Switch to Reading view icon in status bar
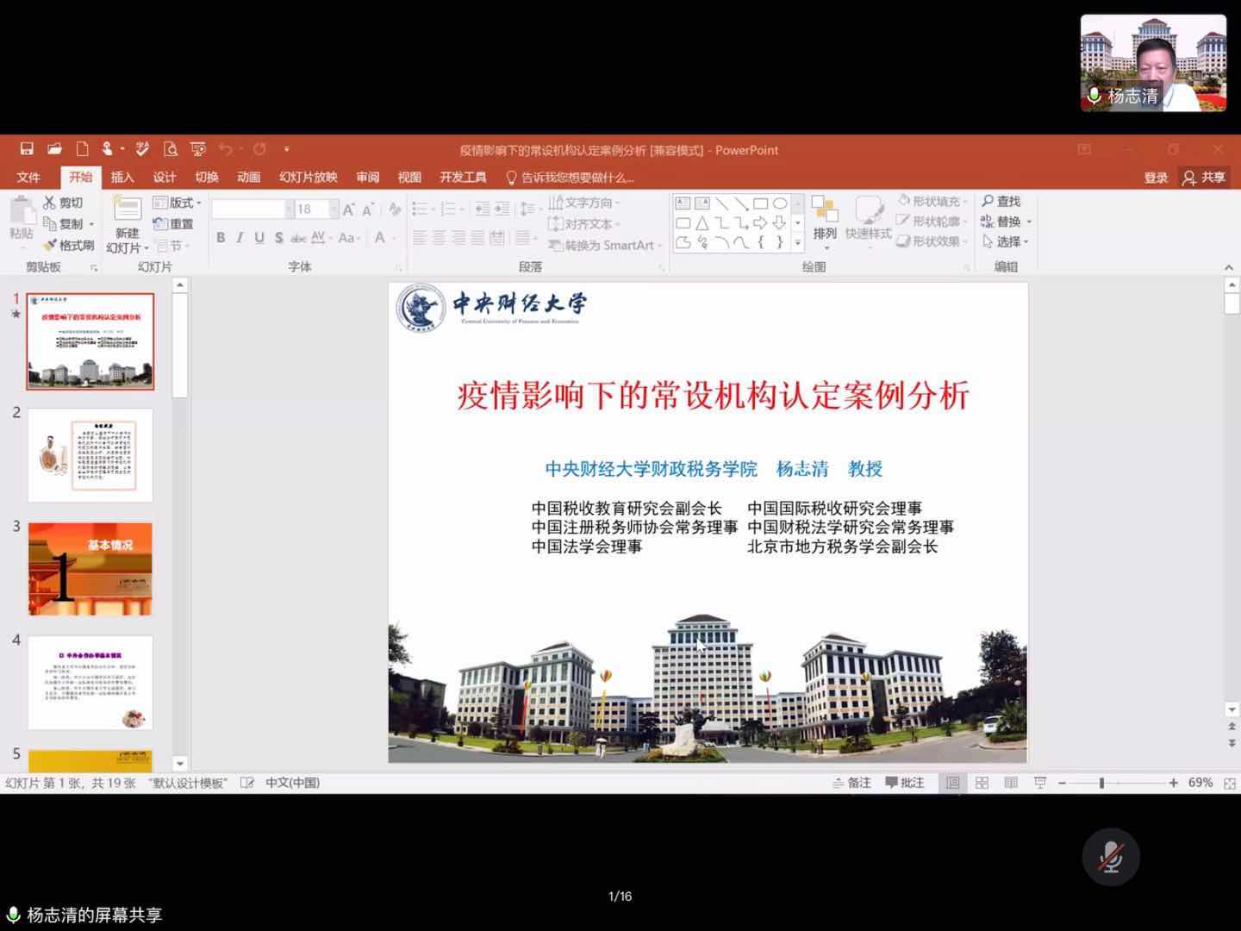 (x=1011, y=783)
